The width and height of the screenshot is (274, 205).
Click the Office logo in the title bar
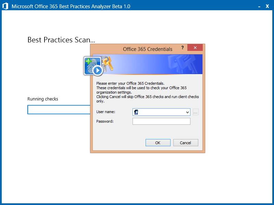(x=5, y=6)
